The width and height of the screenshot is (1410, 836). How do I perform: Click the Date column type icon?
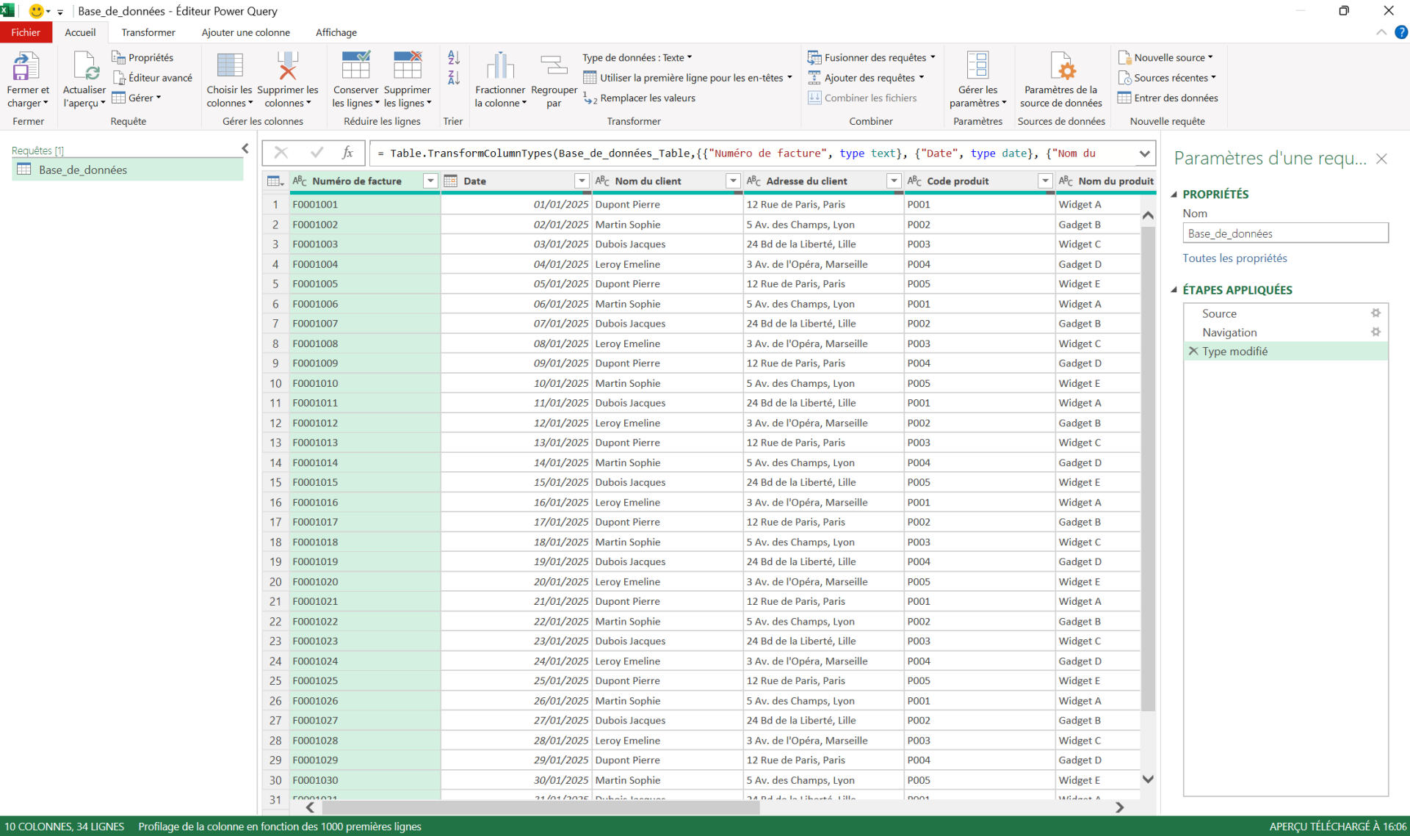451,181
